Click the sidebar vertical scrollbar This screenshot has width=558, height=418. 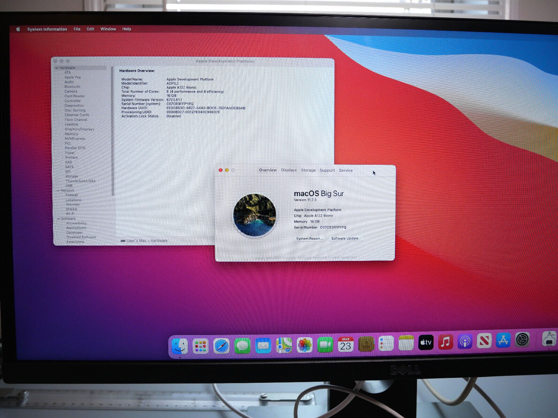[112, 131]
